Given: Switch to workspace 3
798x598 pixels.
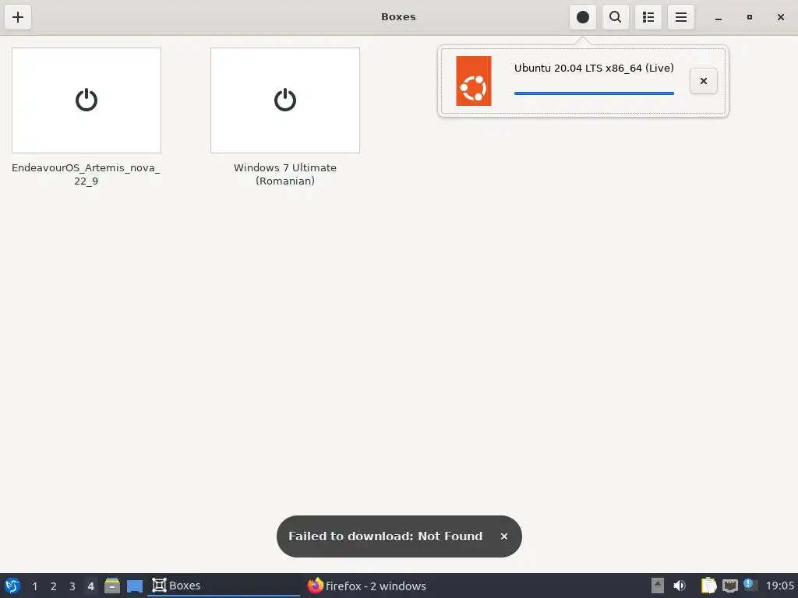Looking at the screenshot, I should 72,586.
